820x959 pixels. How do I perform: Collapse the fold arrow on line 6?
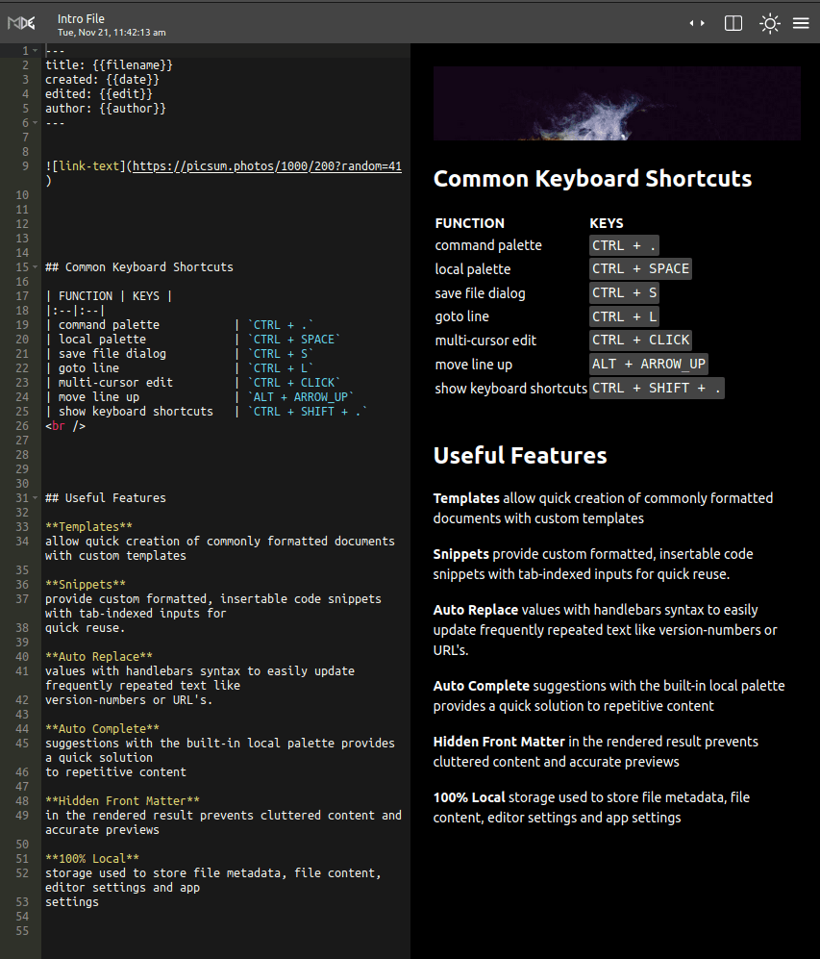[x=36, y=123]
